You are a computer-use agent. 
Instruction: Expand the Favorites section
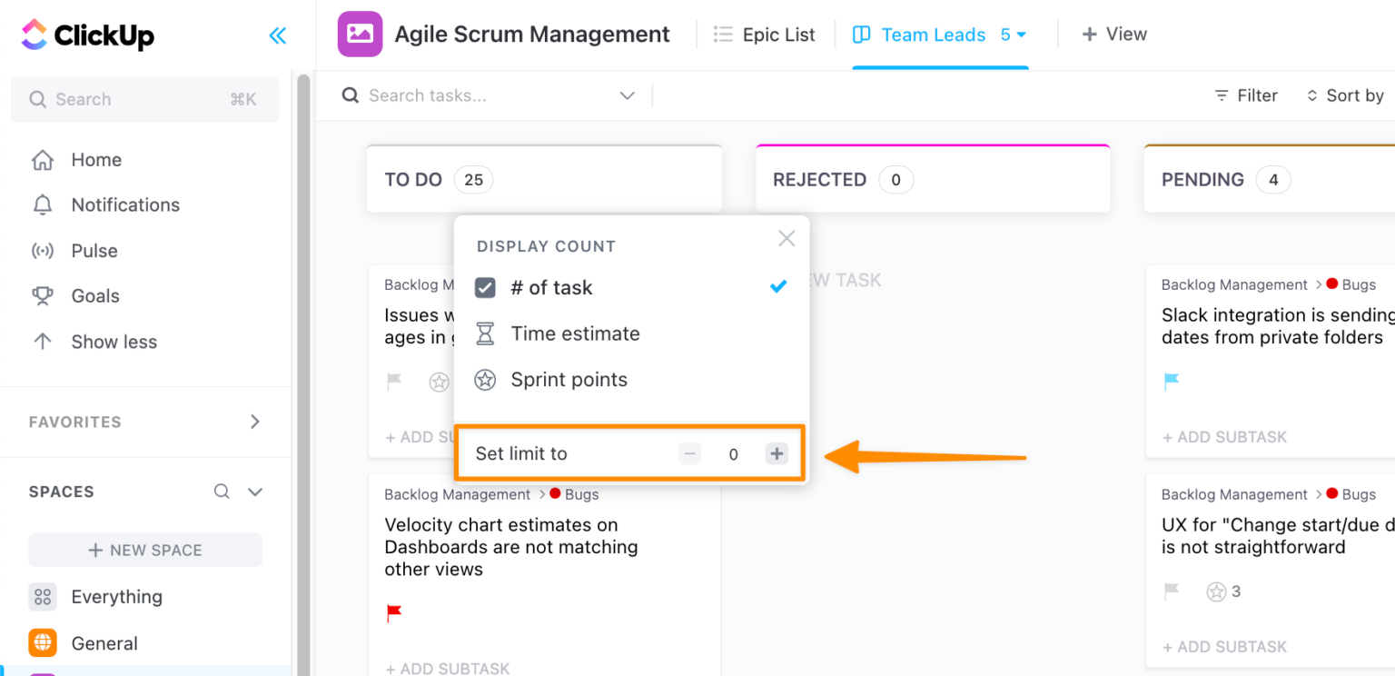click(254, 422)
